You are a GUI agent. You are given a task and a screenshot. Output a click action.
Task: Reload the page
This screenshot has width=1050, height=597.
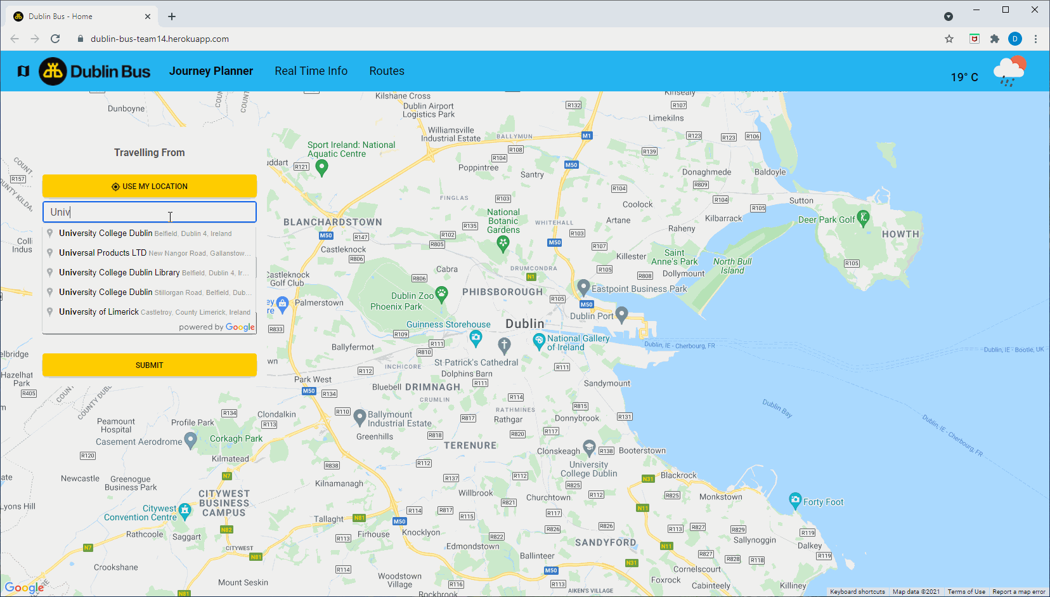coord(55,39)
